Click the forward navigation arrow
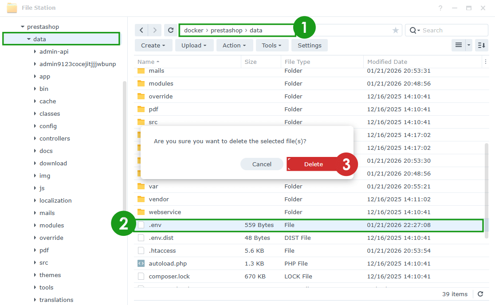The height and width of the screenshot is (305, 495). coord(156,30)
